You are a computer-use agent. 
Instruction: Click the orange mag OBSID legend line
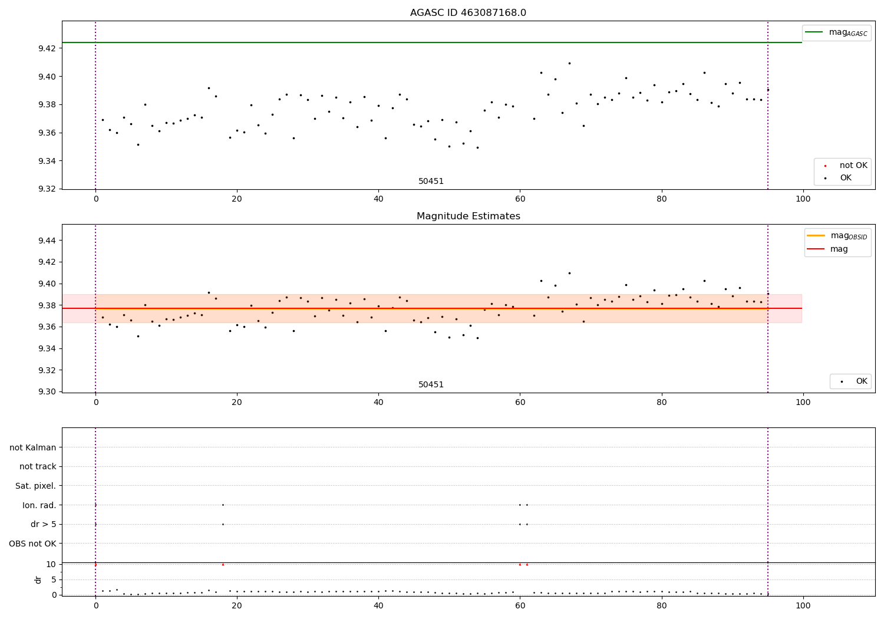816,235
